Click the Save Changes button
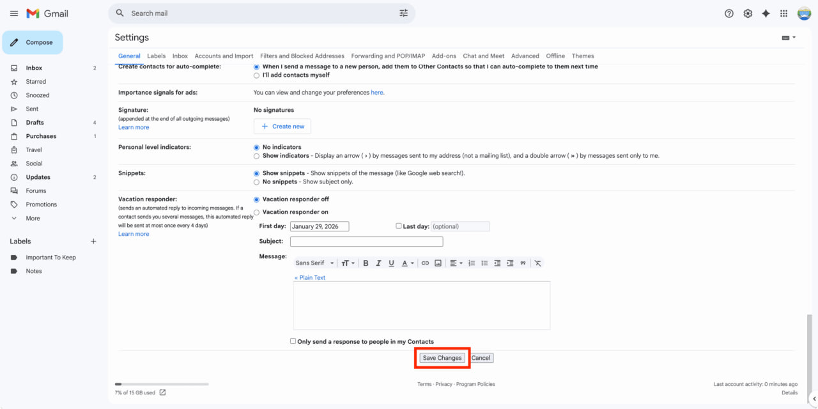The width and height of the screenshot is (818, 409). 442,358
